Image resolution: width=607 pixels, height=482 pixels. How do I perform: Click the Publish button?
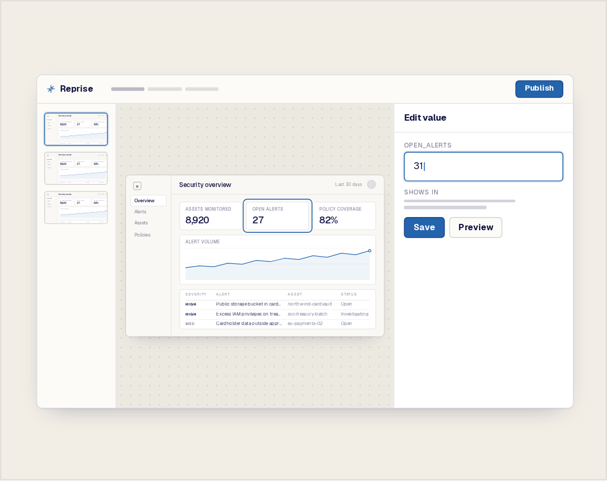pyautogui.click(x=539, y=88)
